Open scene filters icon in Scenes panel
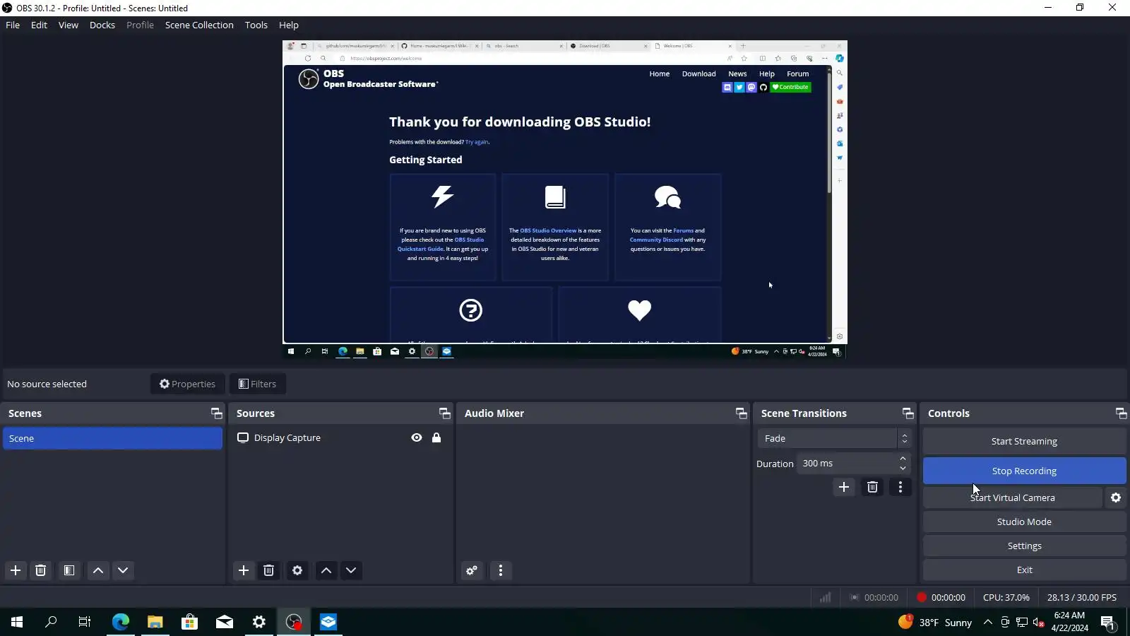Image resolution: width=1130 pixels, height=636 pixels. point(69,570)
